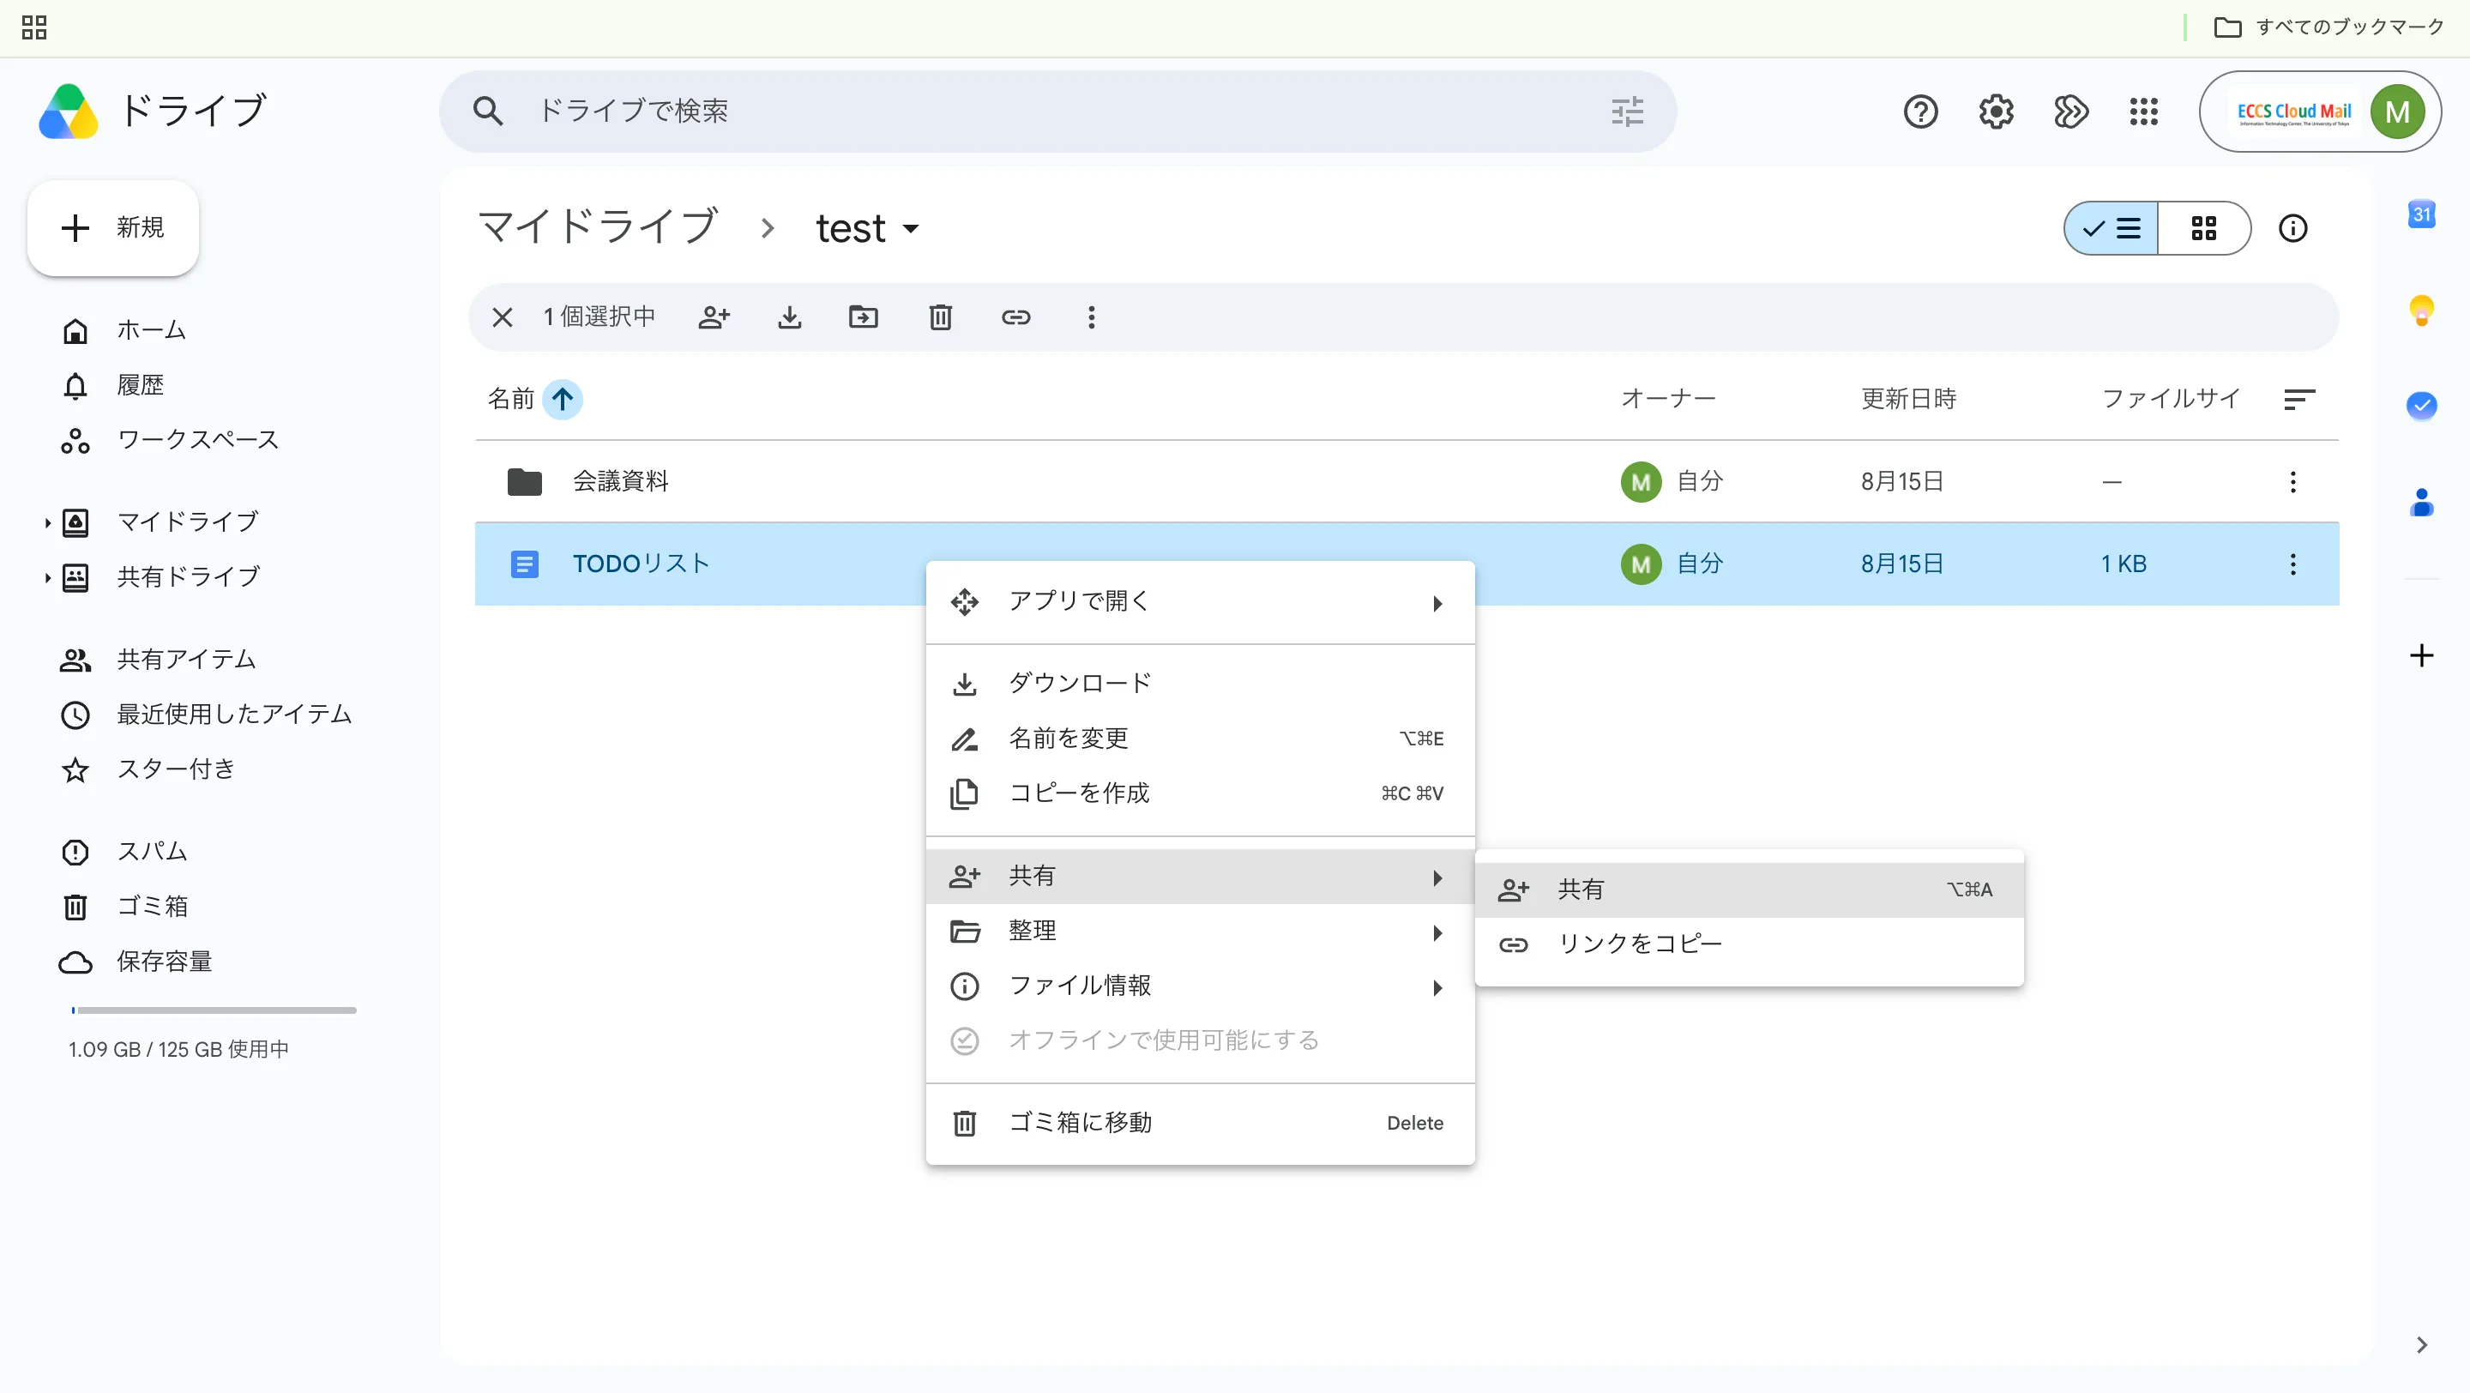Screen dimensions: 2470x1393
Task: Click the share person-plus toolbar icon
Action: 714,317
